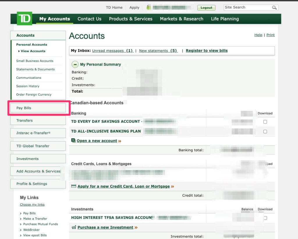The height and width of the screenshot is (239, 298).
Task: Open Make a Transfer under My Links
Action: coord(35,219)
